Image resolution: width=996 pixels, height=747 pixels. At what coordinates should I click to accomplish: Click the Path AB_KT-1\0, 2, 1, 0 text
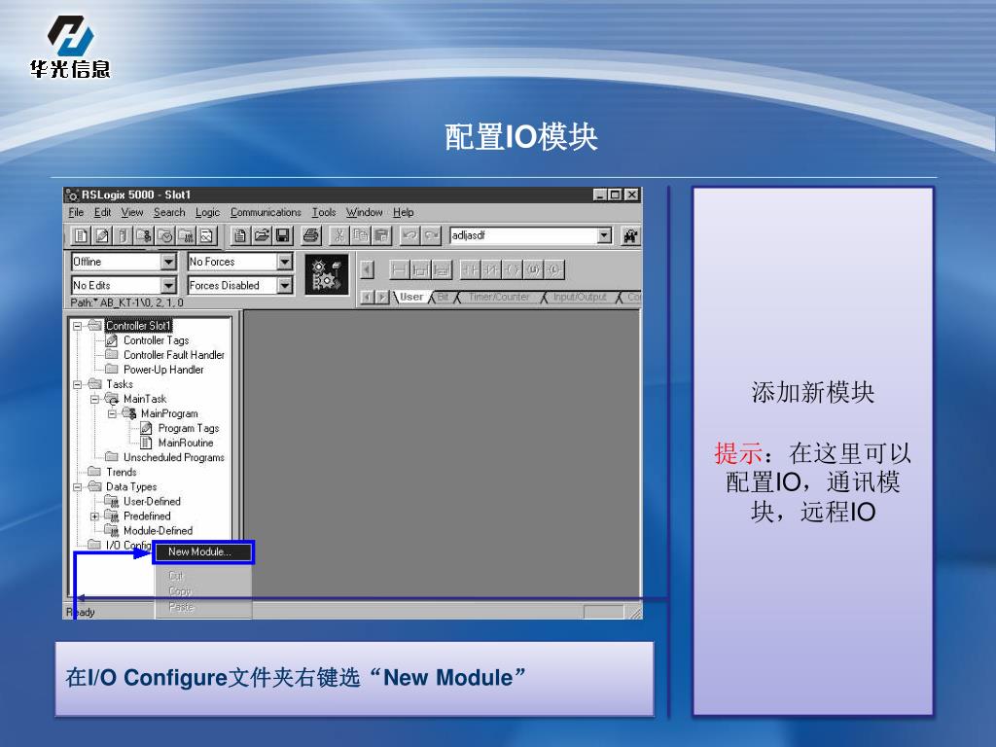point(126,302)
